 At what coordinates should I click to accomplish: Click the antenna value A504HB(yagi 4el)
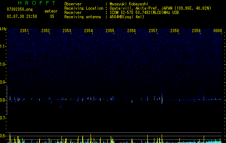127,17
